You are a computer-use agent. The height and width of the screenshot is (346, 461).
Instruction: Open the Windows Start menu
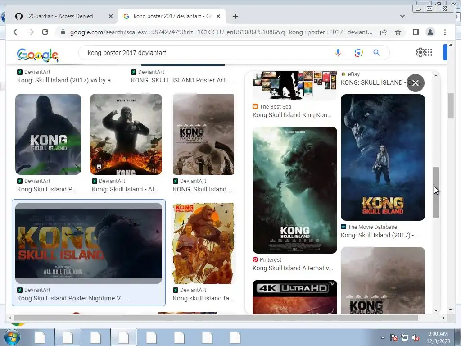coord(12,338)
